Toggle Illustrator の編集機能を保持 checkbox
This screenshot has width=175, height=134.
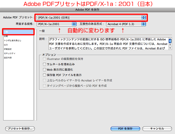tap(45, 59)
